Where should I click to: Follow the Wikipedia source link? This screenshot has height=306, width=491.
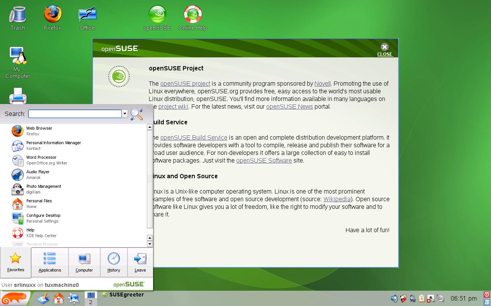click(x=337, y=199)
